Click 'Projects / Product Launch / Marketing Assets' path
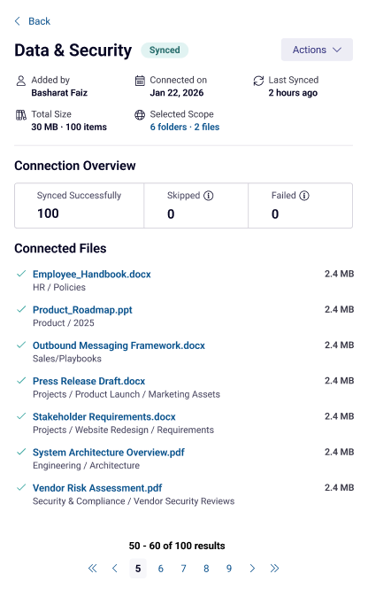 click(126, 394)
